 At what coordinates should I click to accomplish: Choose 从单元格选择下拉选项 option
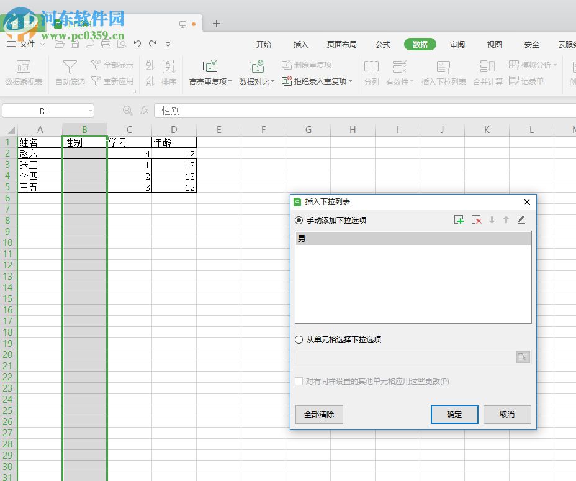click(299, 339)
